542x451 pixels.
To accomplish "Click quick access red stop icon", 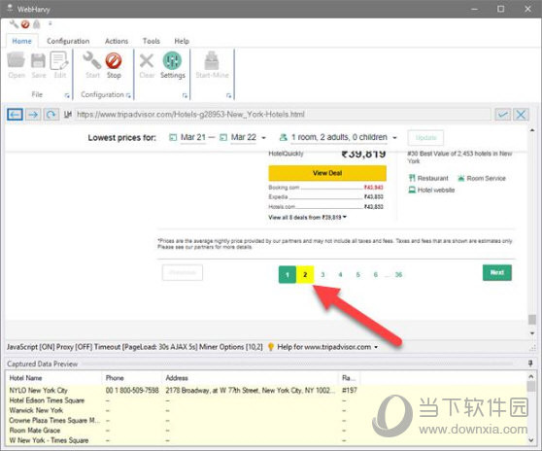I will tap(25, 24).
